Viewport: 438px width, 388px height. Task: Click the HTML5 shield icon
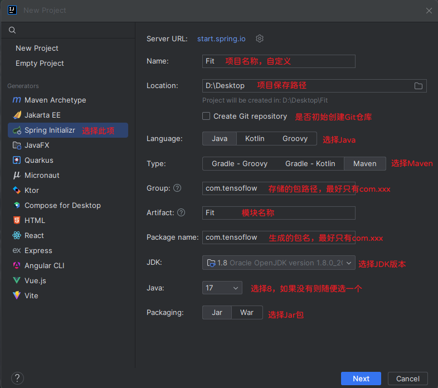[17, 220]
